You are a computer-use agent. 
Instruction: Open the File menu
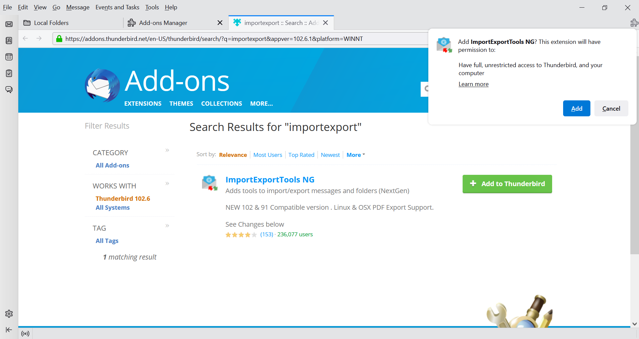tap(7, 7)
